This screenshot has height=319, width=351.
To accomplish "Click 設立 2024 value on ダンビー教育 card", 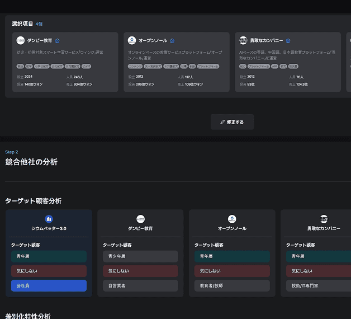I will pos(25,77).
